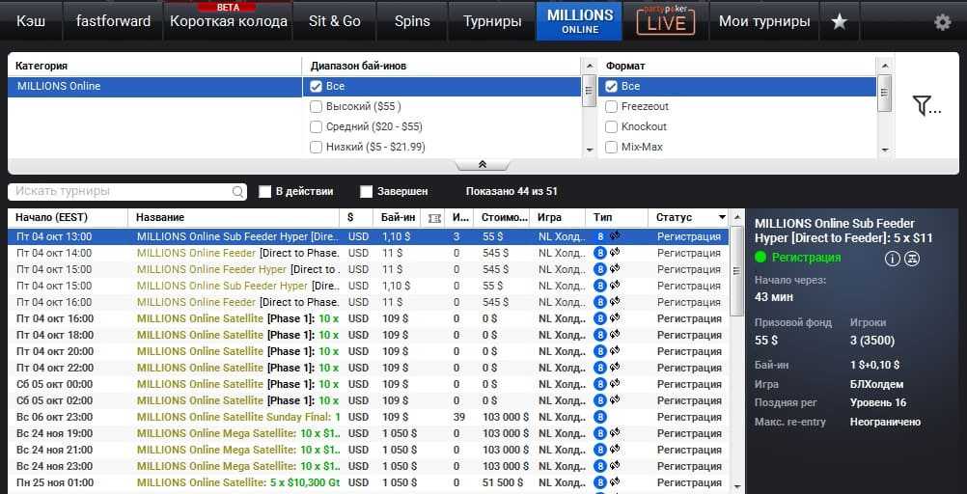The width and height of the screenshot is (967, 494).
Task: Open the partypoker LIVE tab
Action: 666,21
